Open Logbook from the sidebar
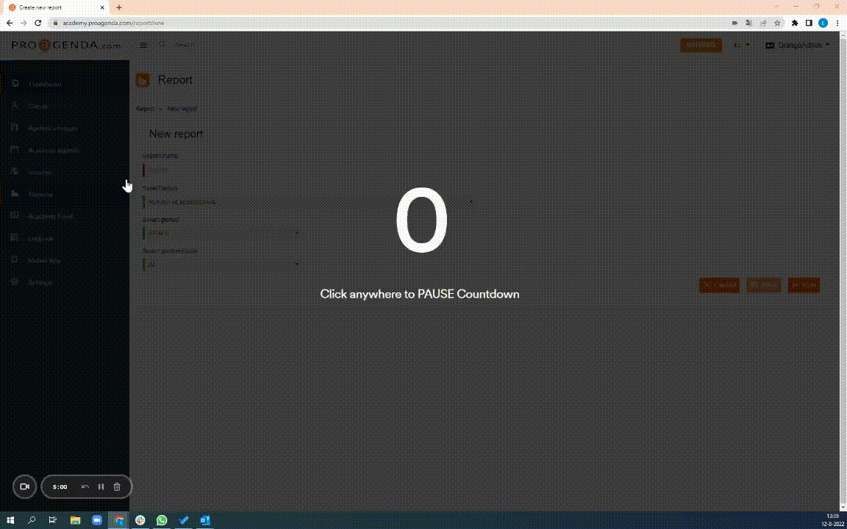 40,238
